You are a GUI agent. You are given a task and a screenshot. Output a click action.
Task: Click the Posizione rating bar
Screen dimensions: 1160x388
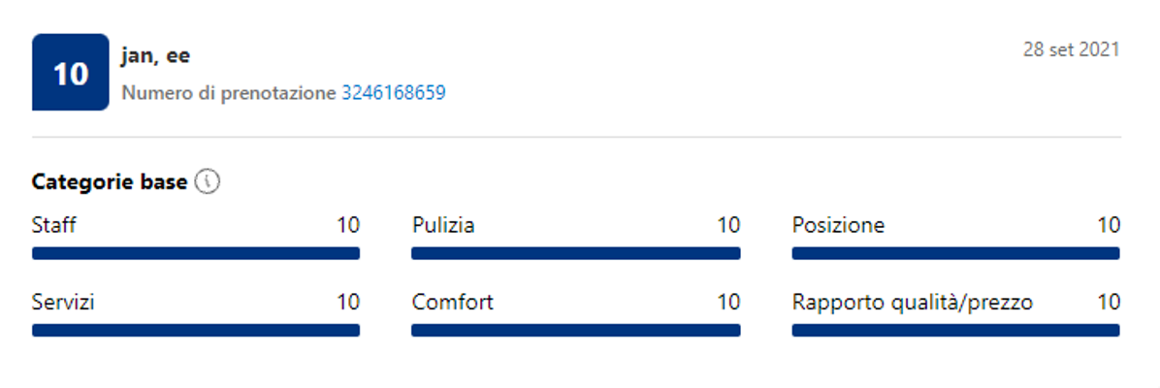pyautogui.click(x=955, y=253)
